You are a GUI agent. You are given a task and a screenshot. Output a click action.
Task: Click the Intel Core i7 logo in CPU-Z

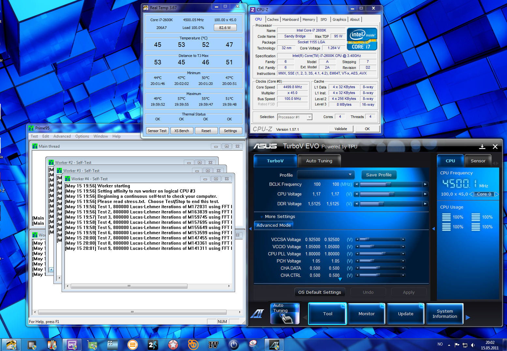362,39
